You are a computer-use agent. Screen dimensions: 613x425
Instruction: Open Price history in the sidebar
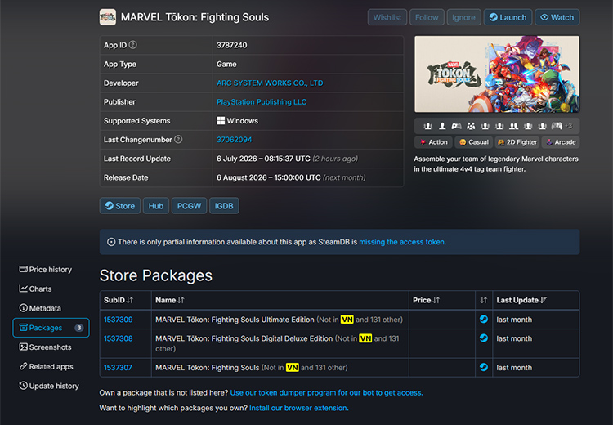pyautogui.click(x=46, y=270)
